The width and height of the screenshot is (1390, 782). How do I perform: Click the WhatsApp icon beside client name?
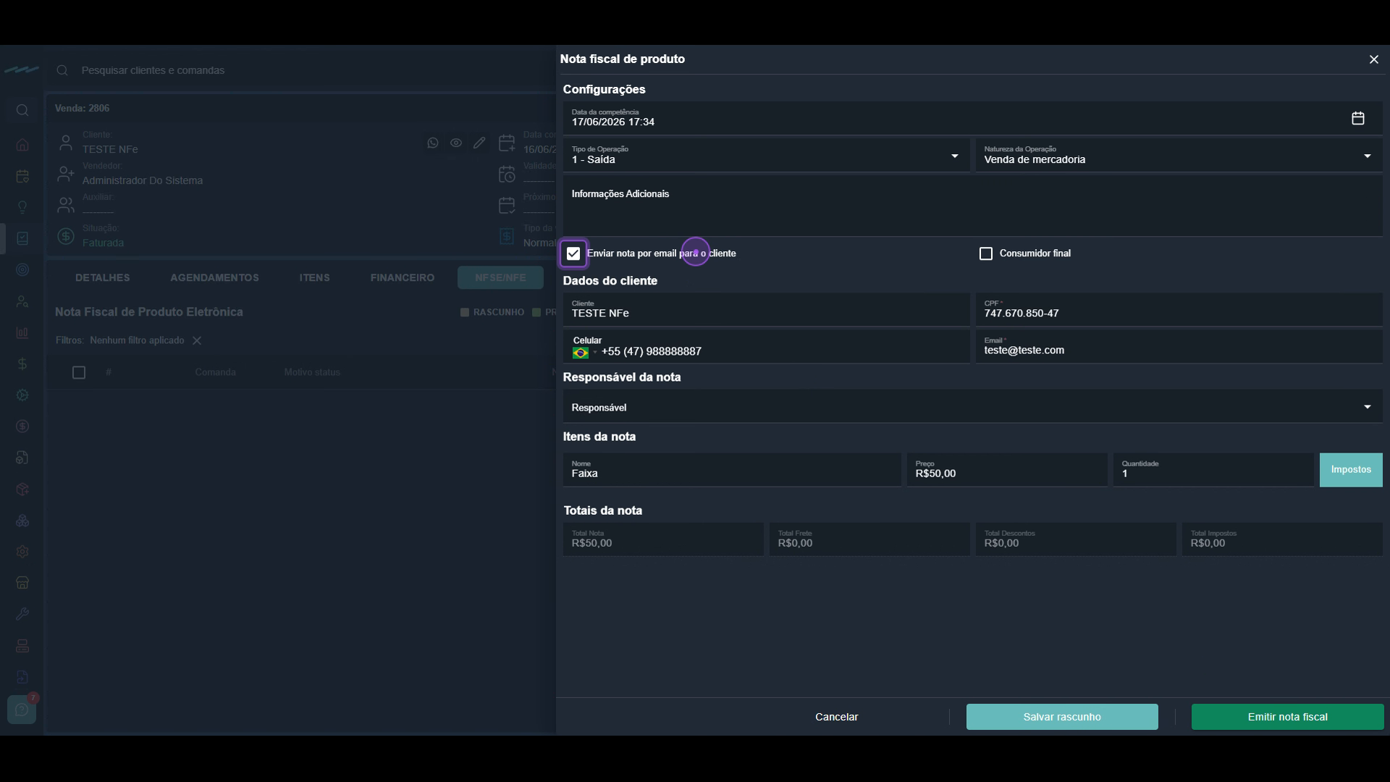pos(433,143)
